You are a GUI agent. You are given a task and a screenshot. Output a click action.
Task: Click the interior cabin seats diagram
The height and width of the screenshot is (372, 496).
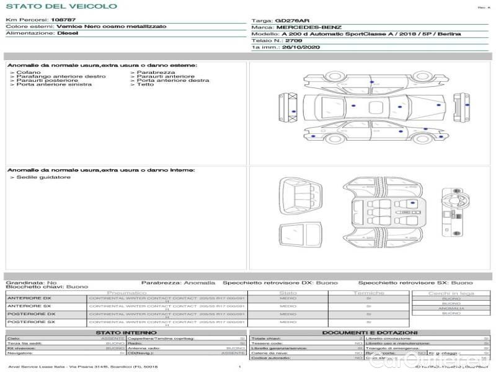[383, 213]
